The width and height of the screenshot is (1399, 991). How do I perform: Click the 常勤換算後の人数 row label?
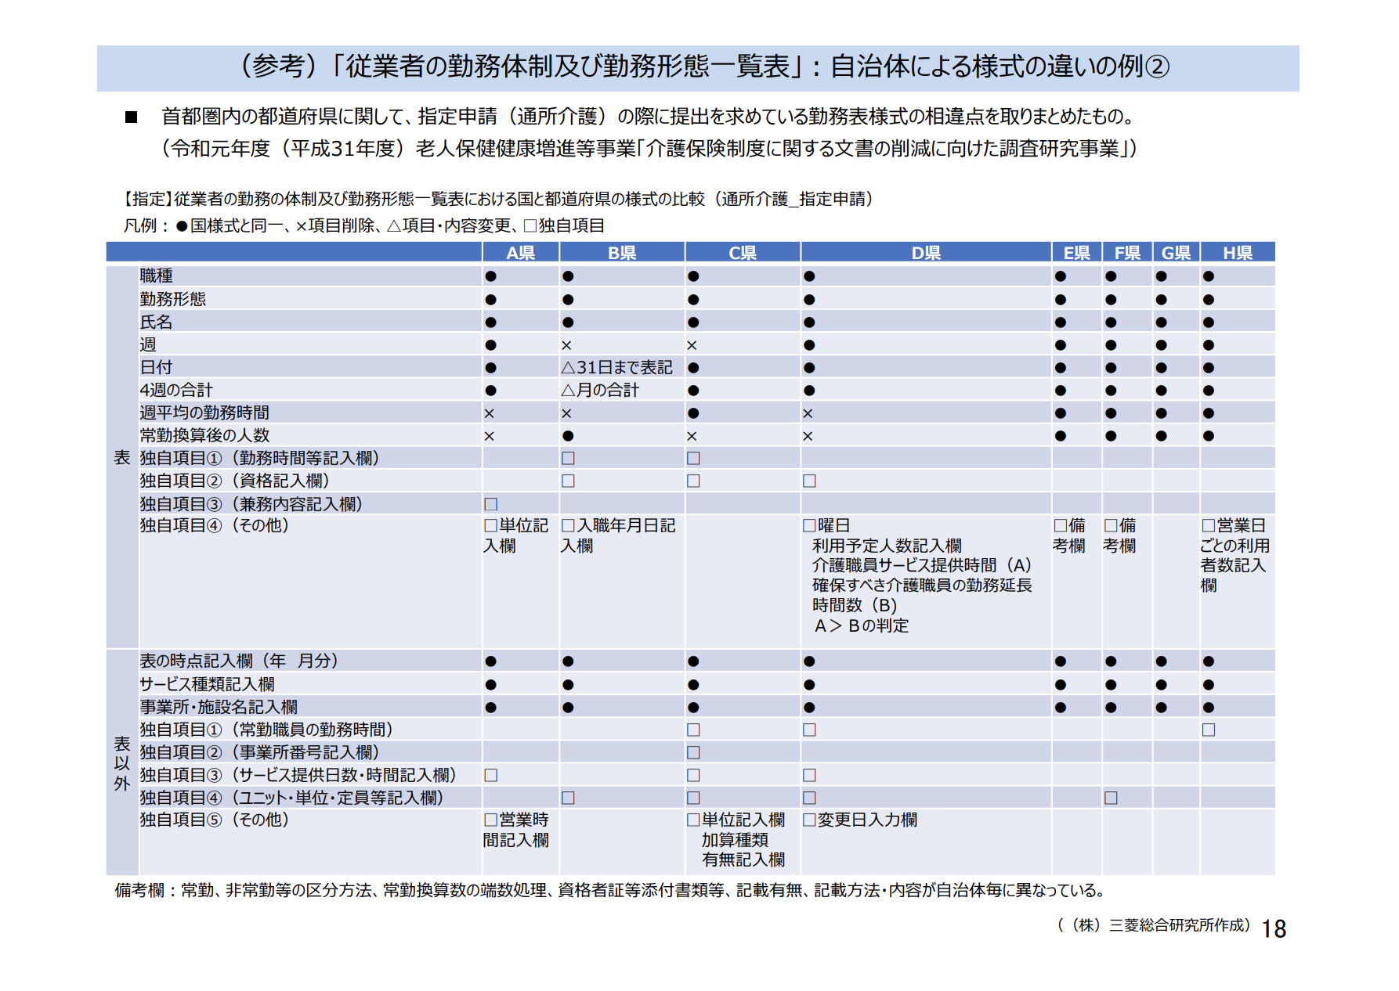[x=204, y=435]
